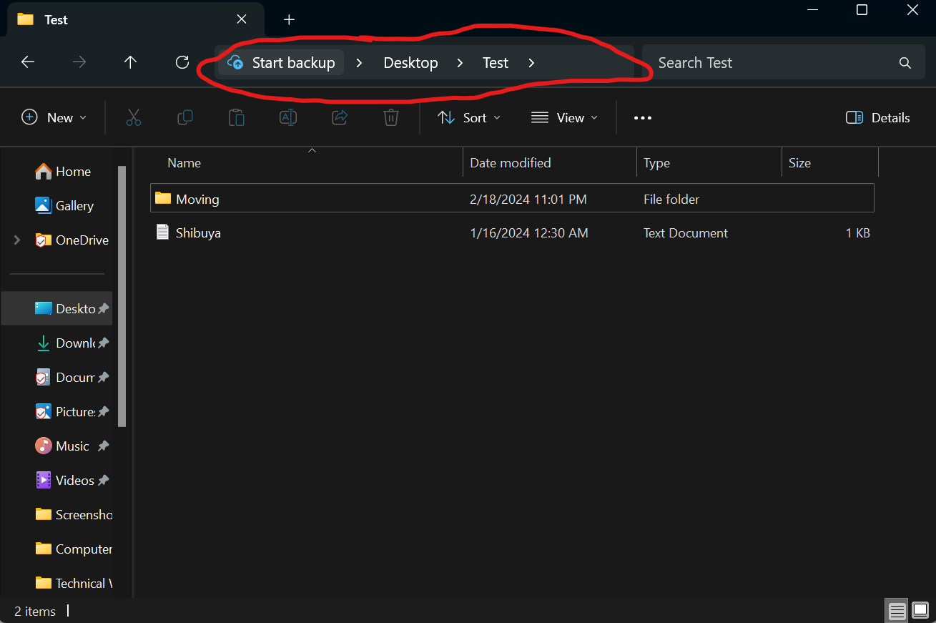936x623 pixels.
Task: Switch to large thumbnails view icon
Action: 920,611
